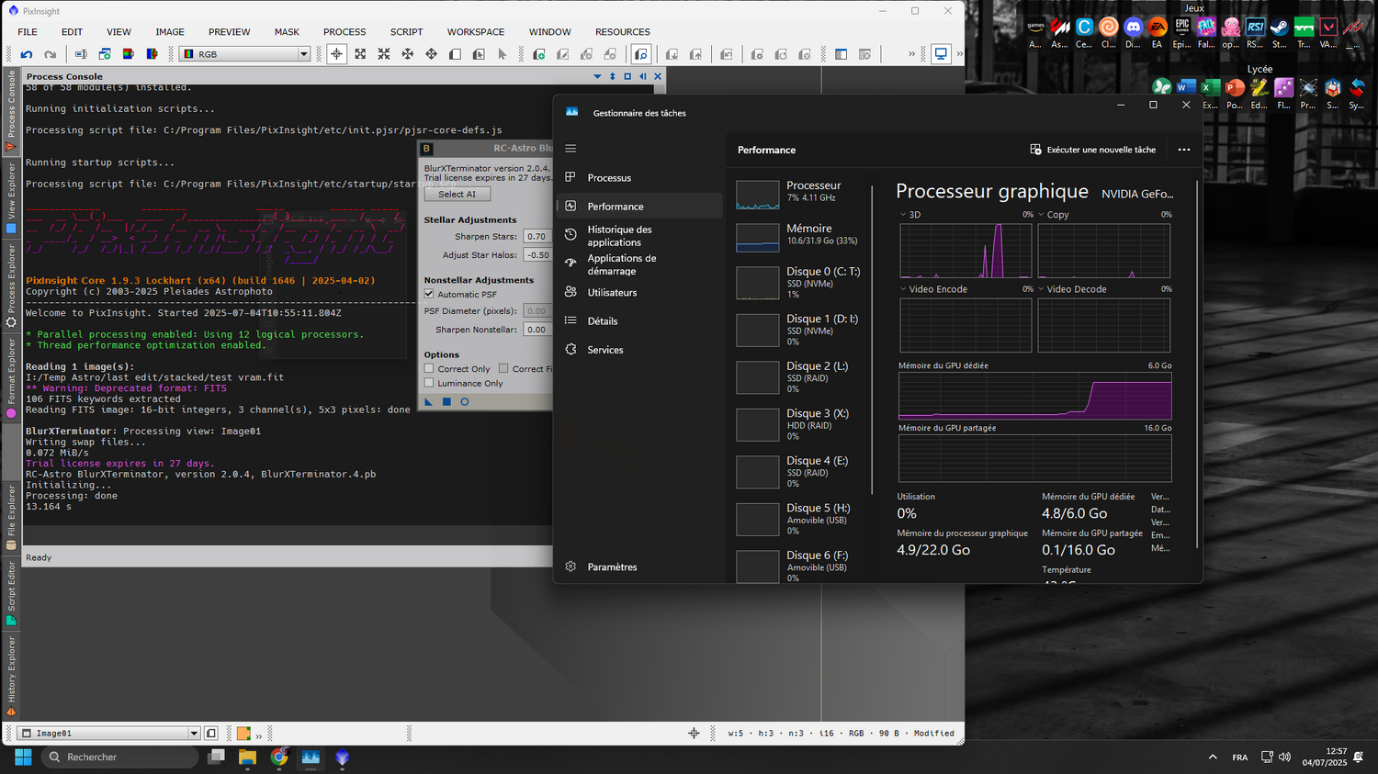
Task: Open Détails tab in Task Manager
Action: (640, 321)
